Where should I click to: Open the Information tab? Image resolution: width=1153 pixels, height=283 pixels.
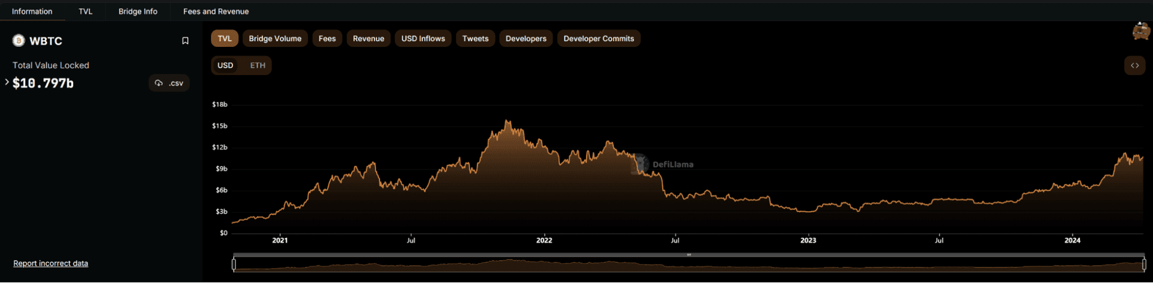[32, 11]
